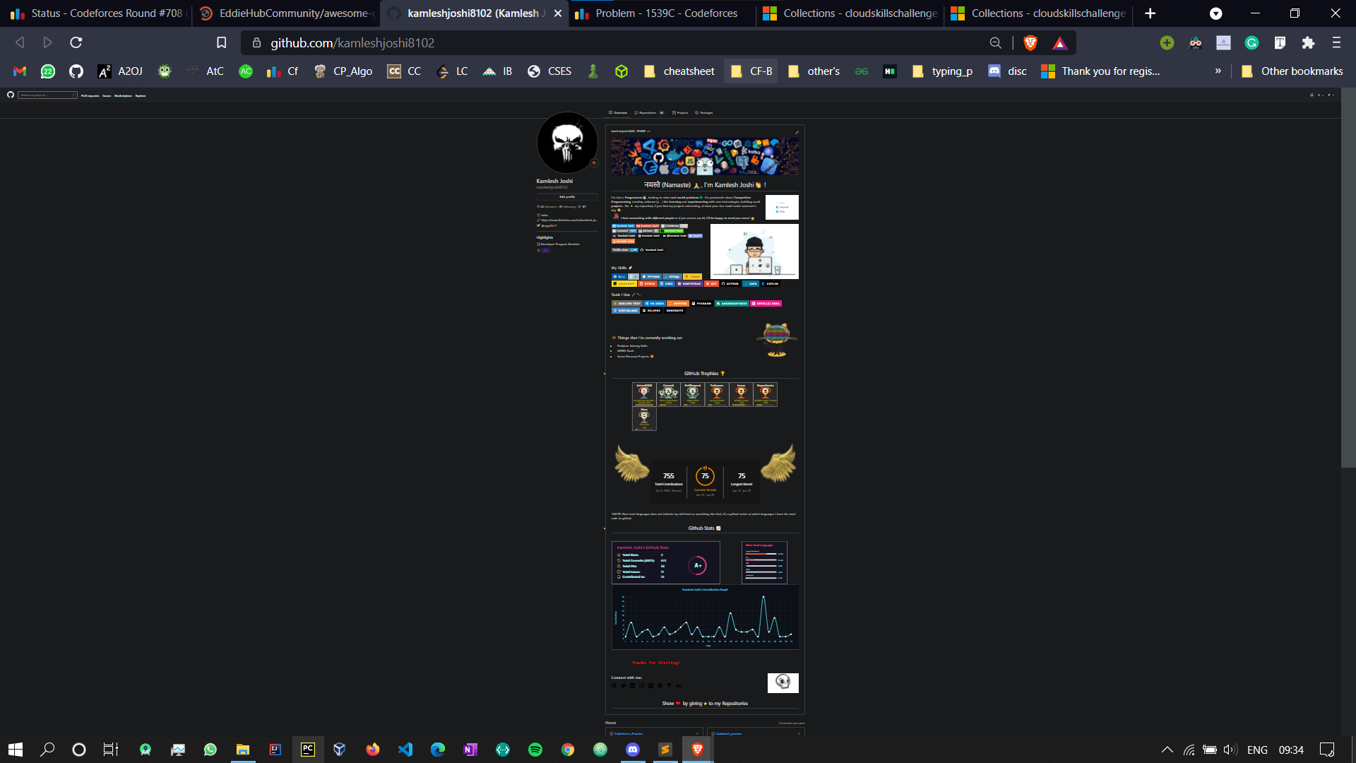Launch IntelliJ IDEA from the taskbar

coord(275,750)
